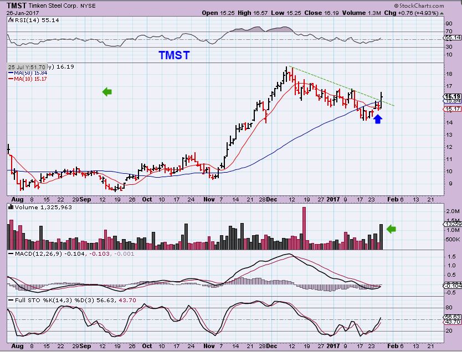This screenshot has width=462, height=352.
Task: Select the Close 16.19 header value
Action: coord(321,13)
